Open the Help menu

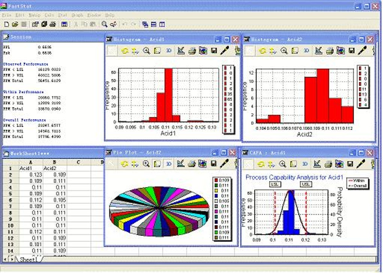(x=110, y=15)
